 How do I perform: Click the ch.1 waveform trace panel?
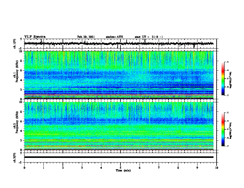pyautogui.click(x=120, y=44)
